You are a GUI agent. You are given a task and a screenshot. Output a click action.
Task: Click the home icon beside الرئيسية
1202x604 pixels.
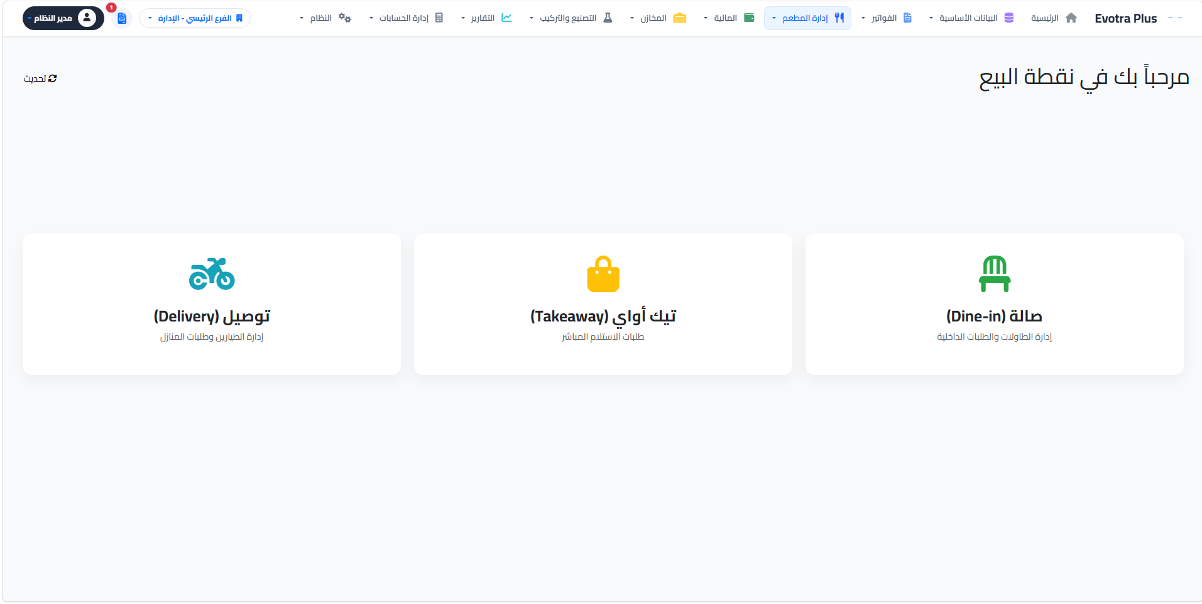(x=1072, y=18)
